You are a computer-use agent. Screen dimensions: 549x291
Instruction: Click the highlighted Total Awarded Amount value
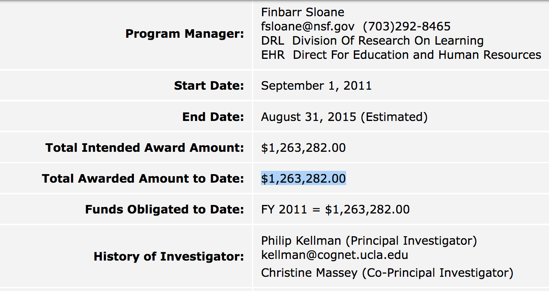point(303,179)
